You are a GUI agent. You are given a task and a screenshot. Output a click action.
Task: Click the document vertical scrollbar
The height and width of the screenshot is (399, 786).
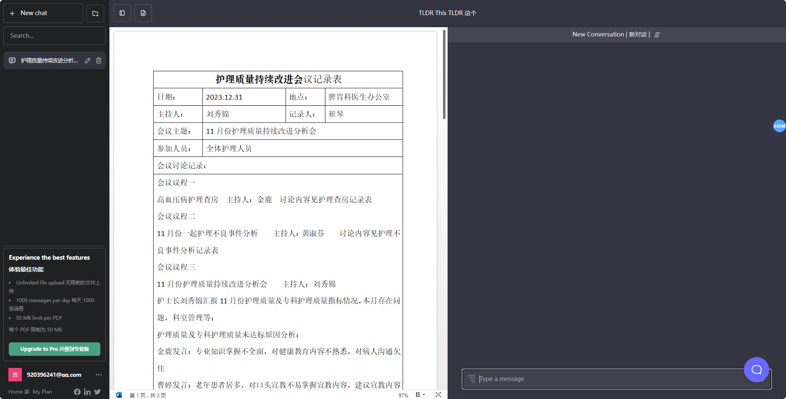tap(444, 75)
